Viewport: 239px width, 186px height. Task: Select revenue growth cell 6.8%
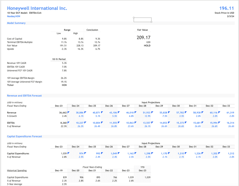tap(131, 116)
